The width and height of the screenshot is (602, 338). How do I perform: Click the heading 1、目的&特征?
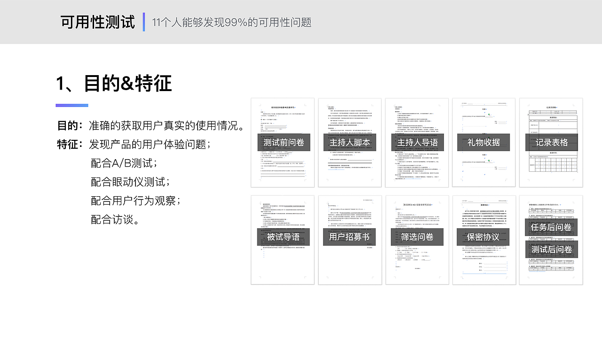click(x=114, y=84)
